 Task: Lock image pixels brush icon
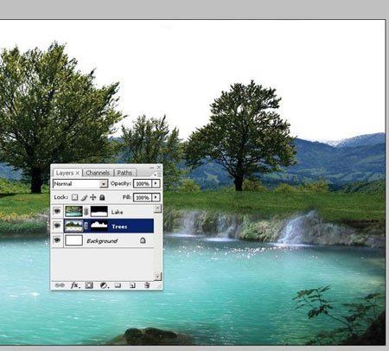point(84,197)
